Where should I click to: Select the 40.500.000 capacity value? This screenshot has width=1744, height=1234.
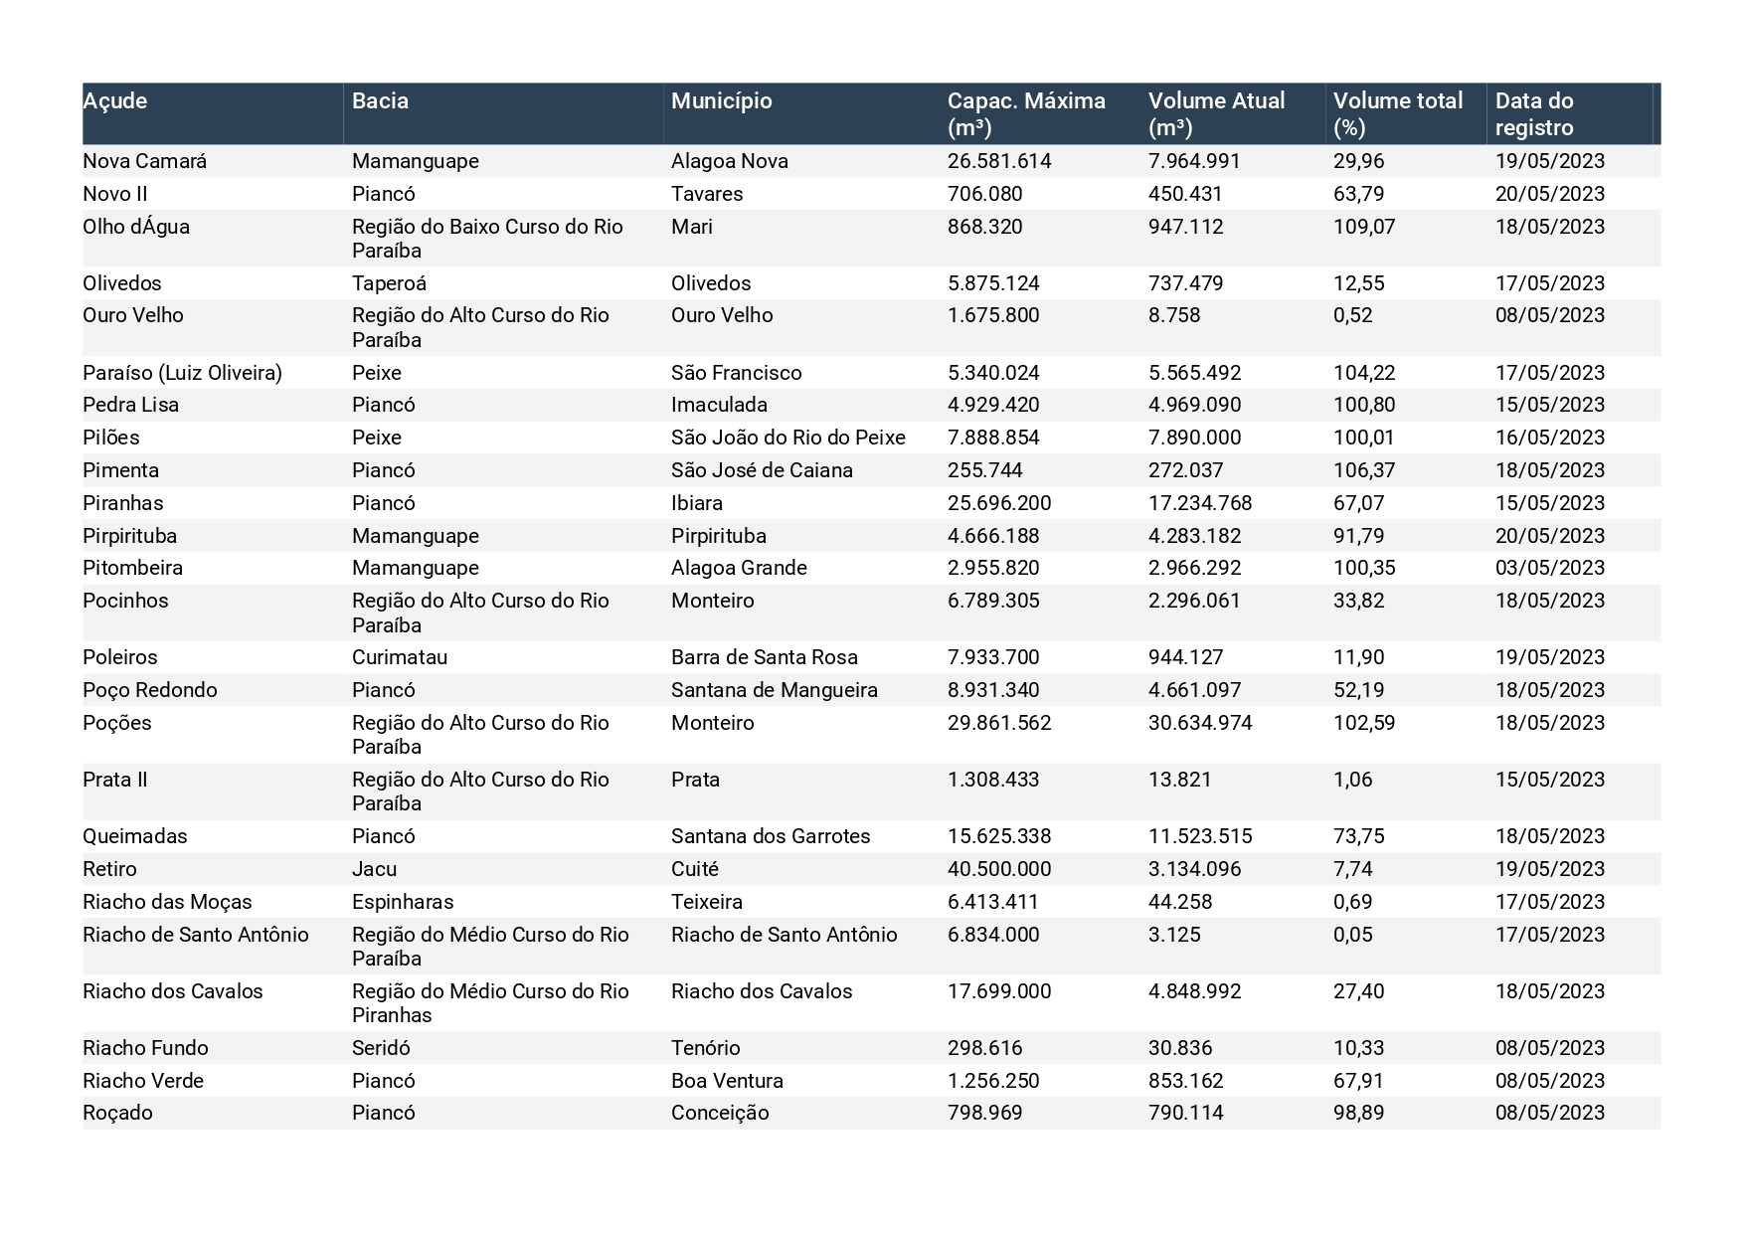point(999,869)
